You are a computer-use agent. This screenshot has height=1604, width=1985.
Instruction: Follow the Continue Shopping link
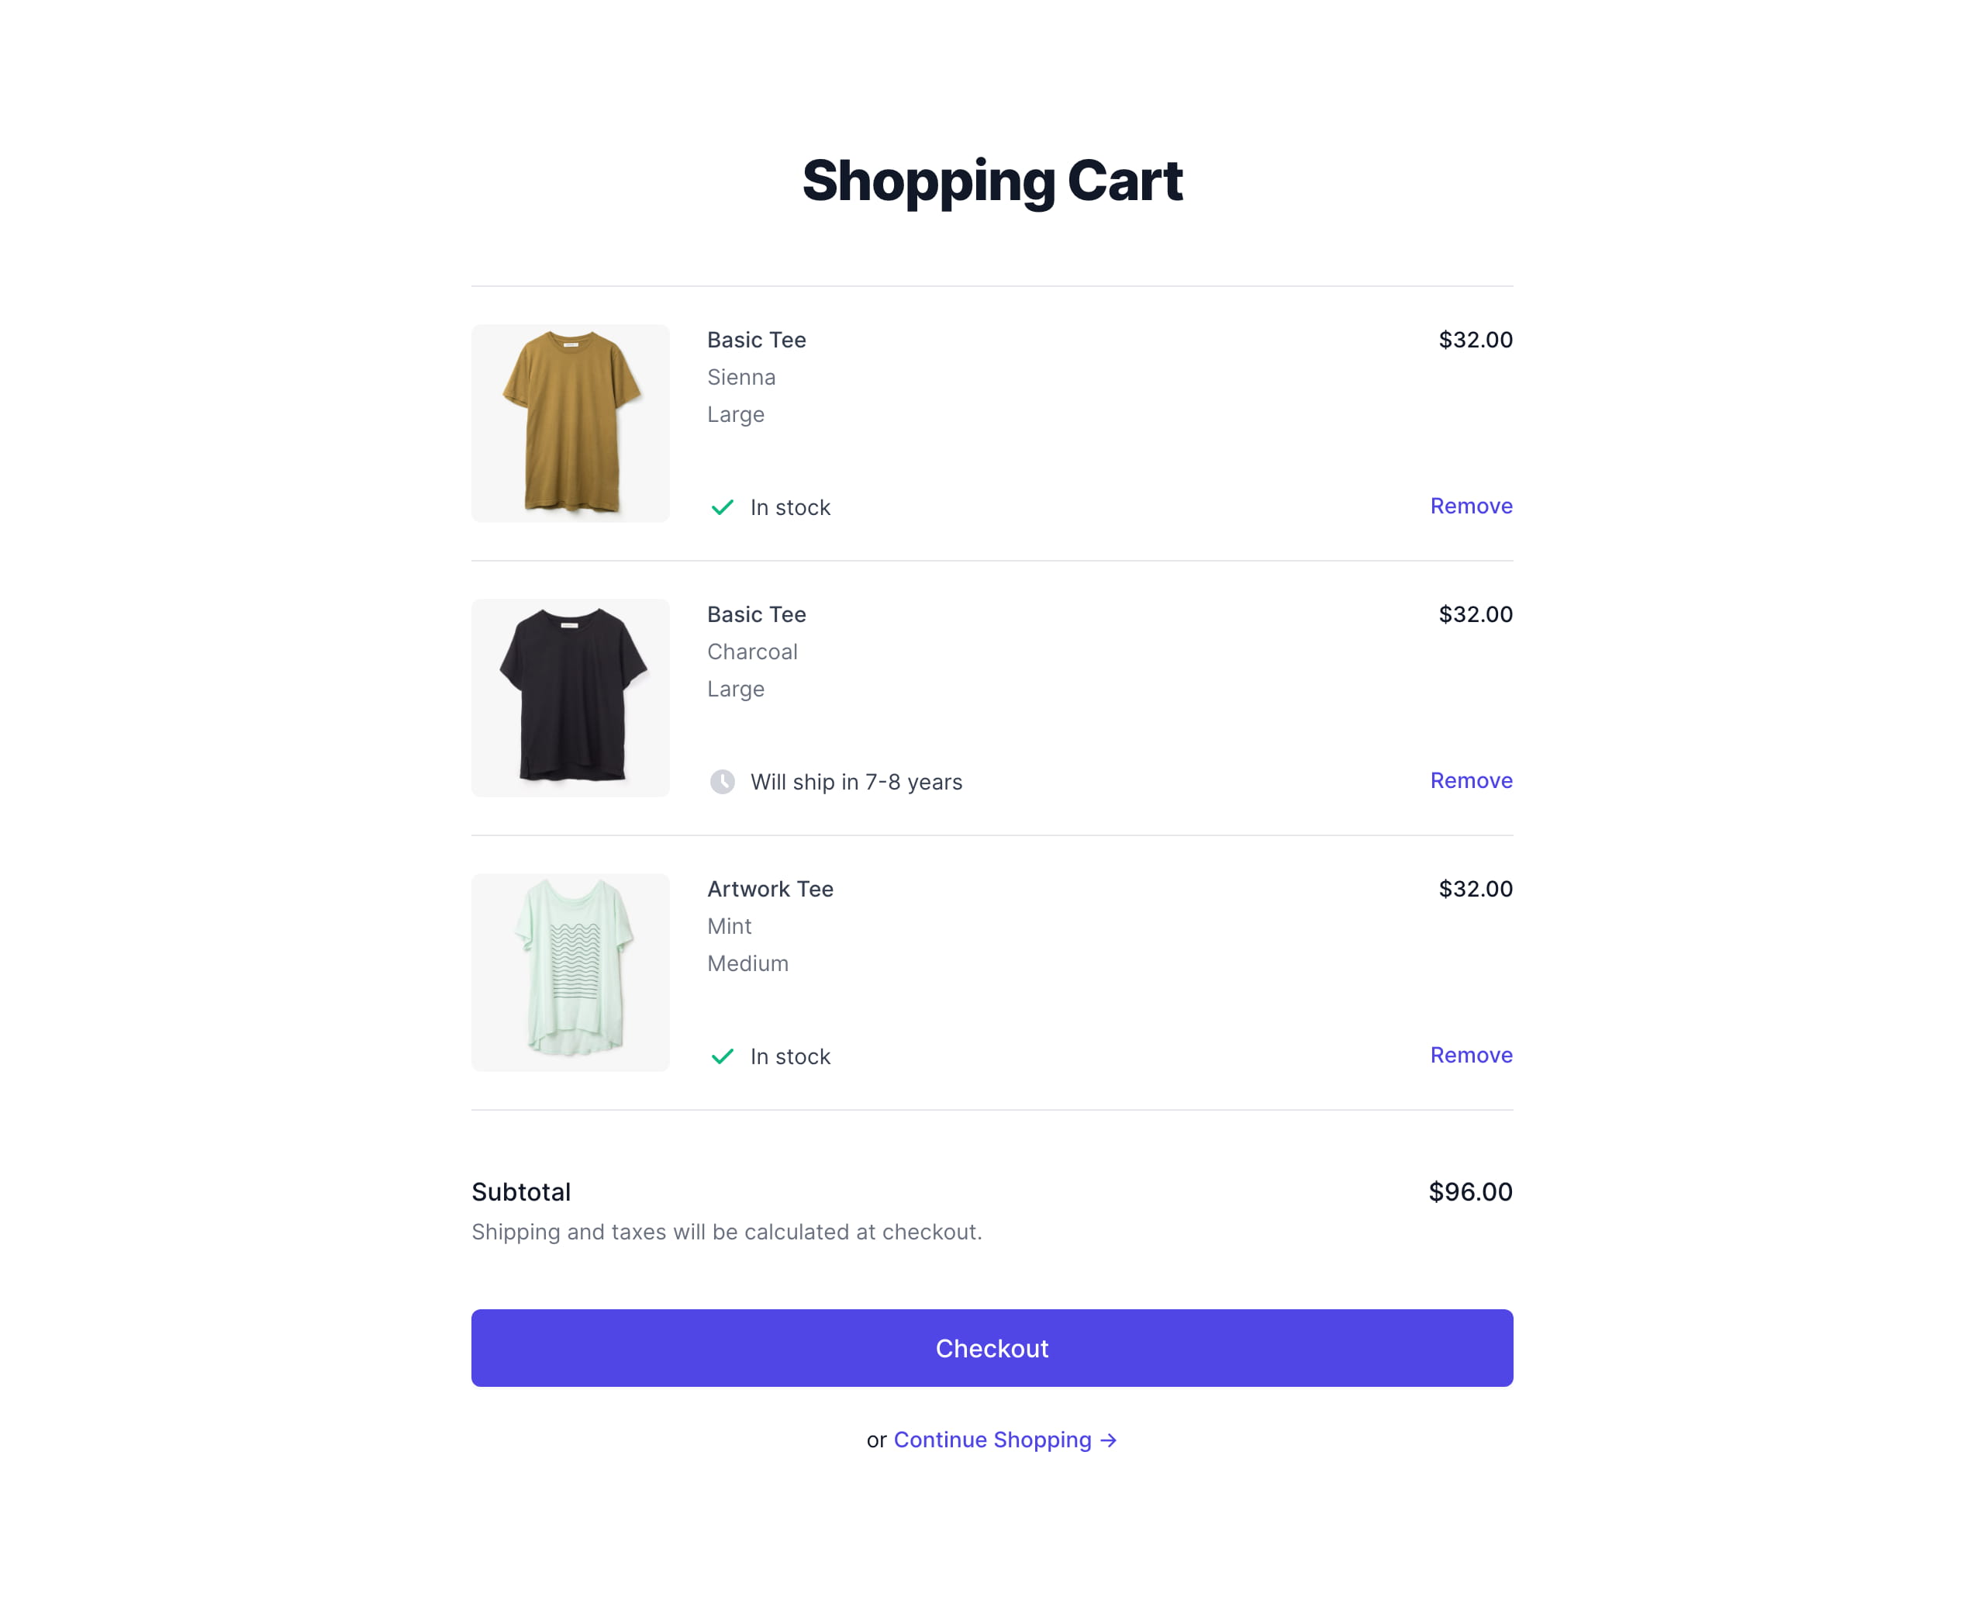pyautogui.click(x=1005, y=1440)
